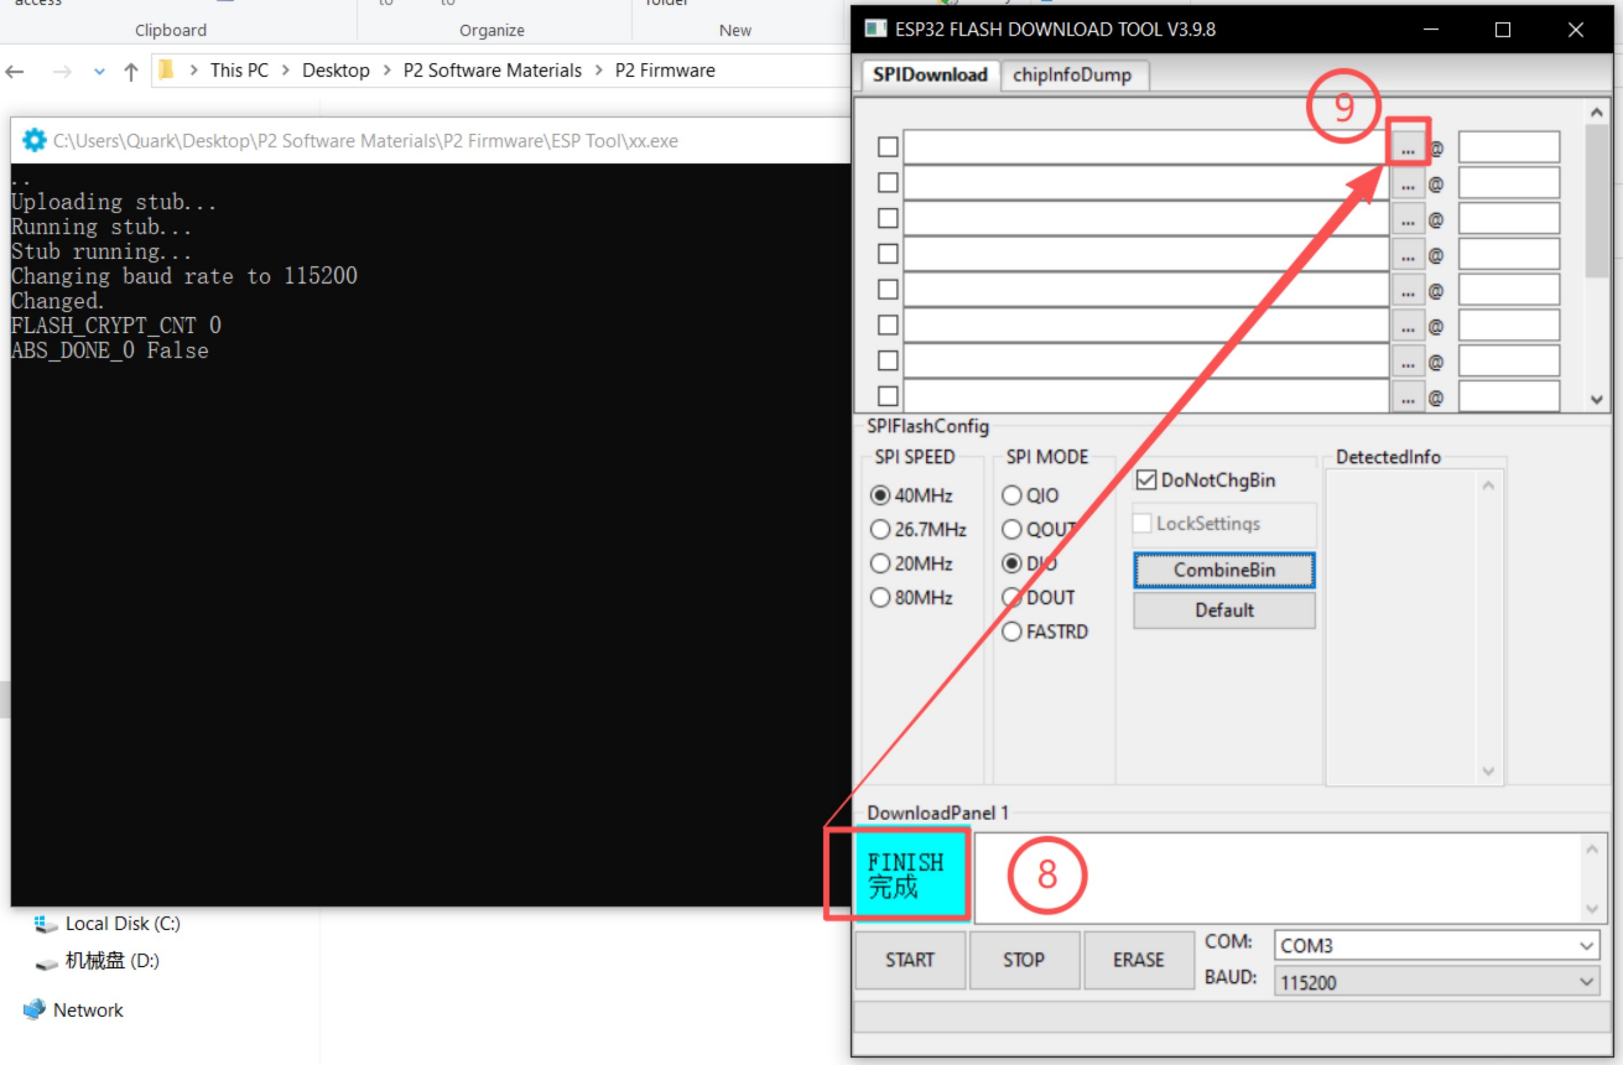Expand the chevron after P2 Software Materials
This screenshot has height=1065, width=1623.
pos(599,70)
